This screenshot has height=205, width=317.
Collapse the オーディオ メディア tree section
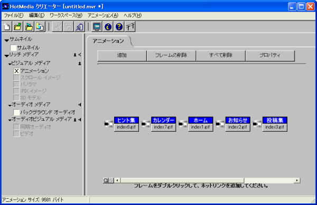(x=10, y=105)
